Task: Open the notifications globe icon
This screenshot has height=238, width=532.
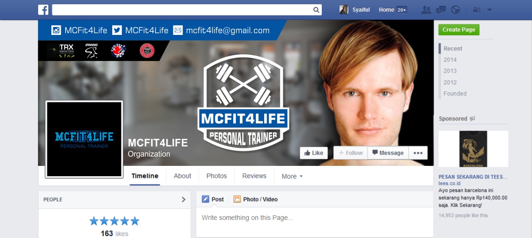Action: click(455, 10)
